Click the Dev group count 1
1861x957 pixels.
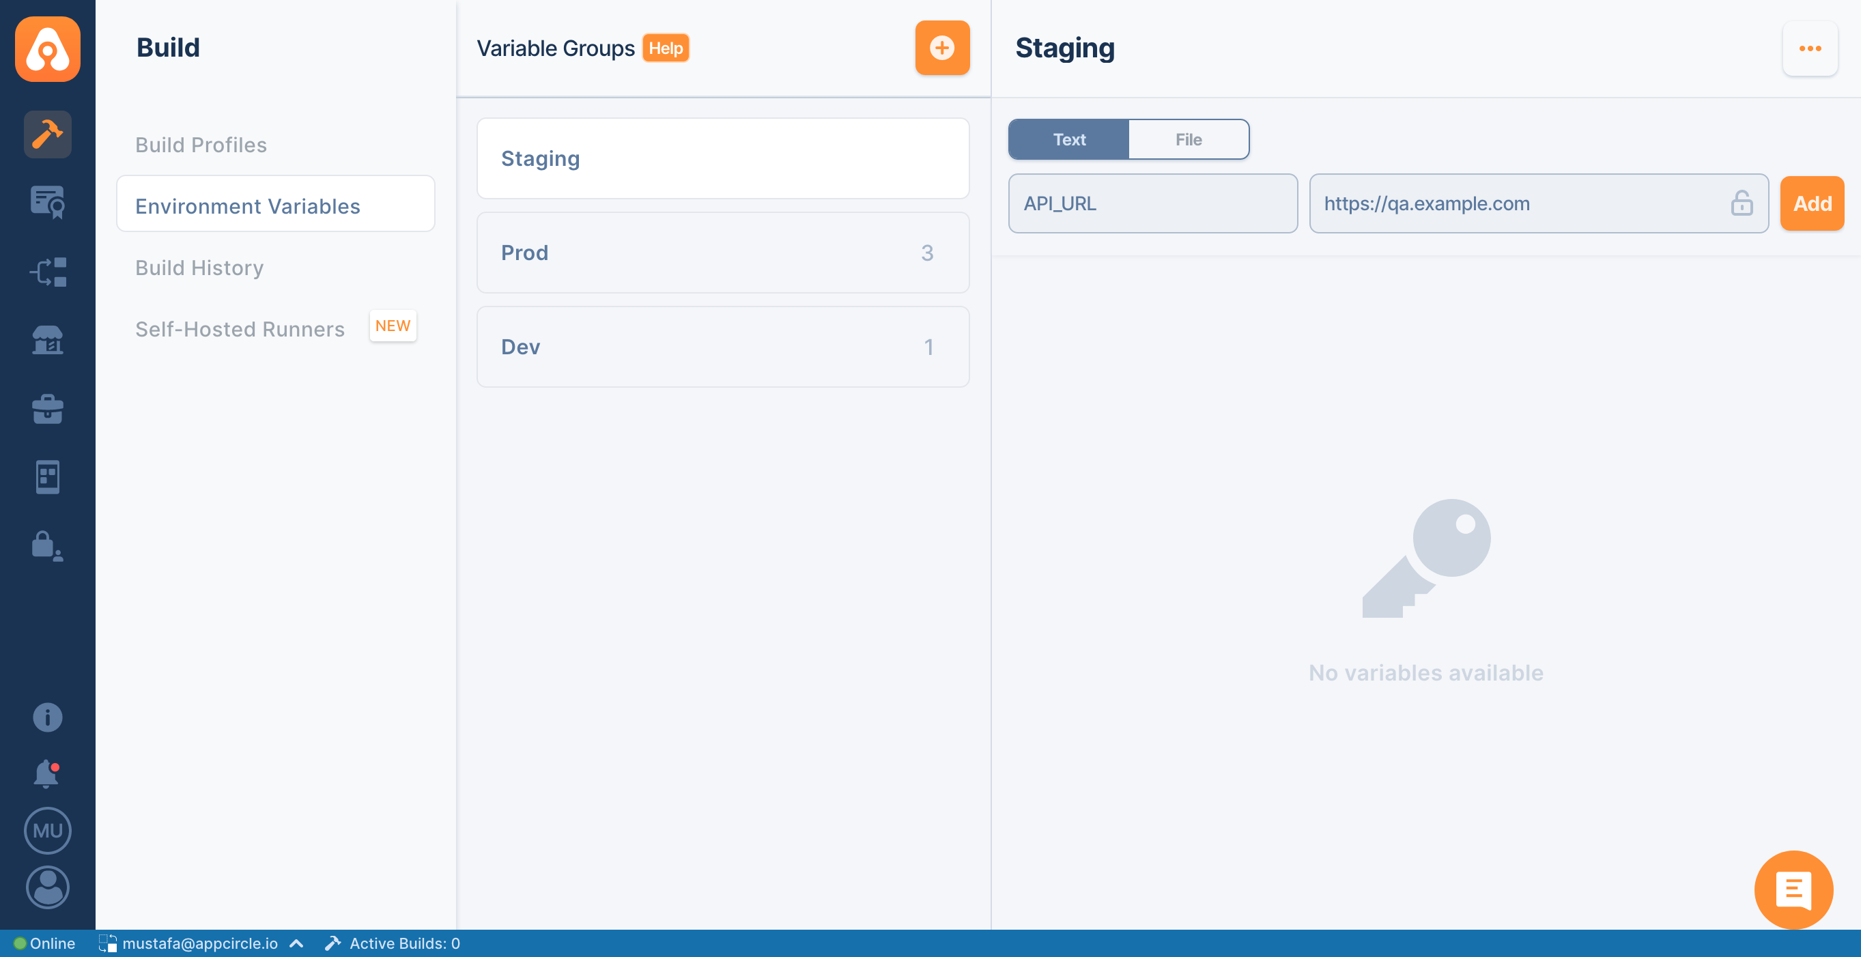pyautogui.click(x=929, y=347)
